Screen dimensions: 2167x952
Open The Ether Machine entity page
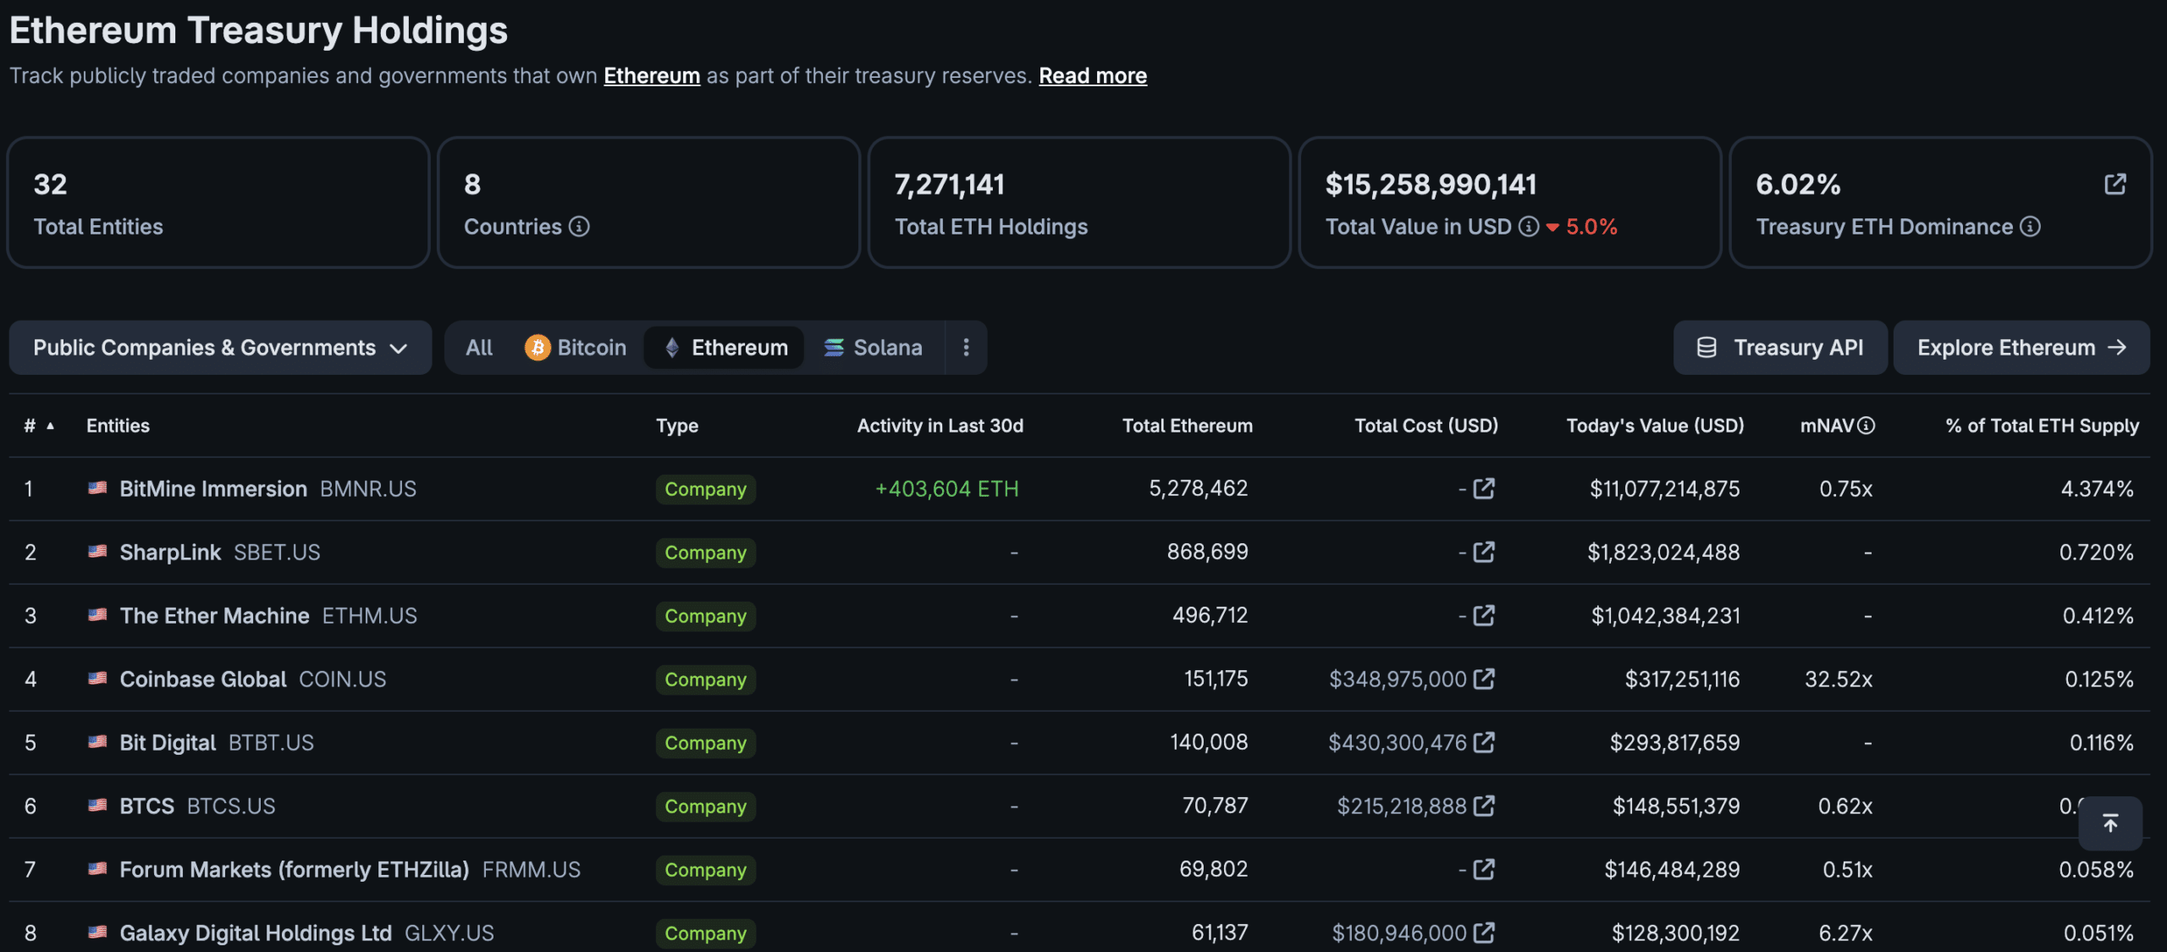[x=214, y=615]
